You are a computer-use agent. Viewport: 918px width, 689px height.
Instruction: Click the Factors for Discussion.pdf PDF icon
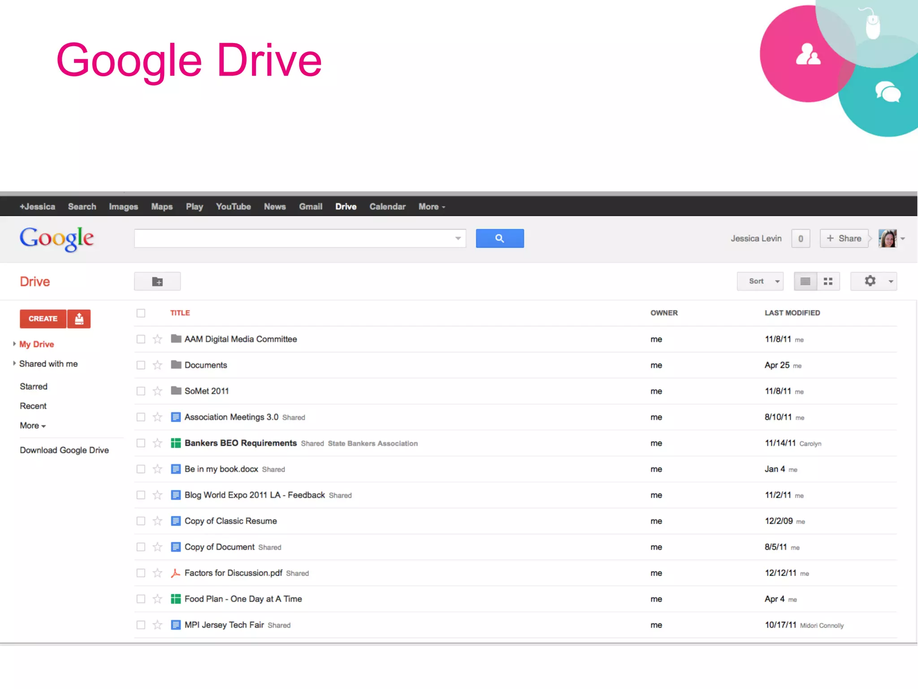176,573
